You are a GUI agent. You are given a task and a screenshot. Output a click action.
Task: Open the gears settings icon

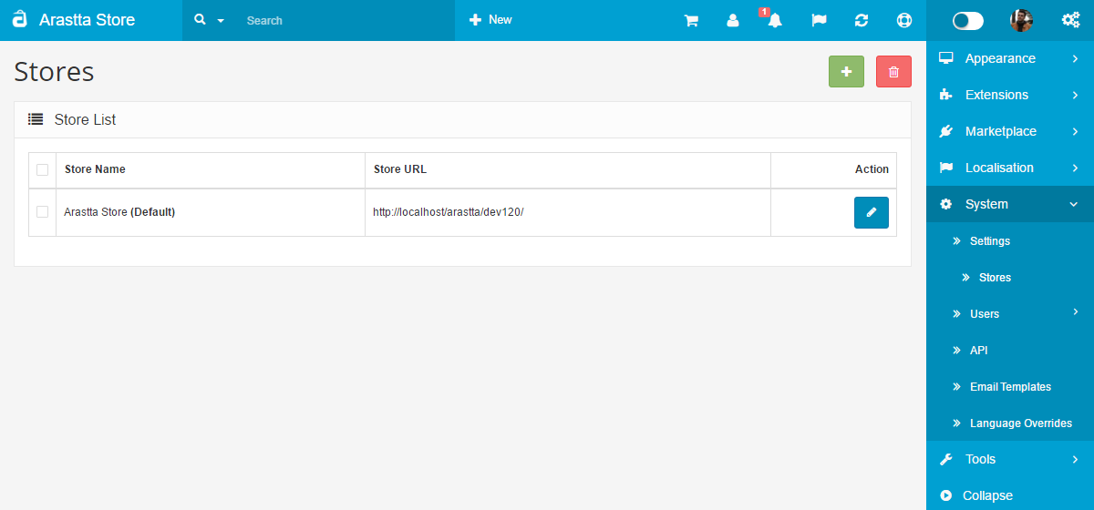1071,20
